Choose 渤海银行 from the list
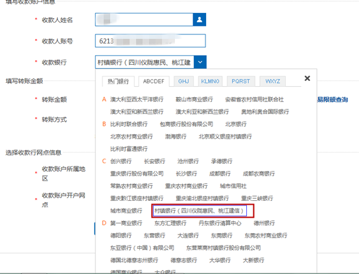359x274 pixels. pos(176,137)
